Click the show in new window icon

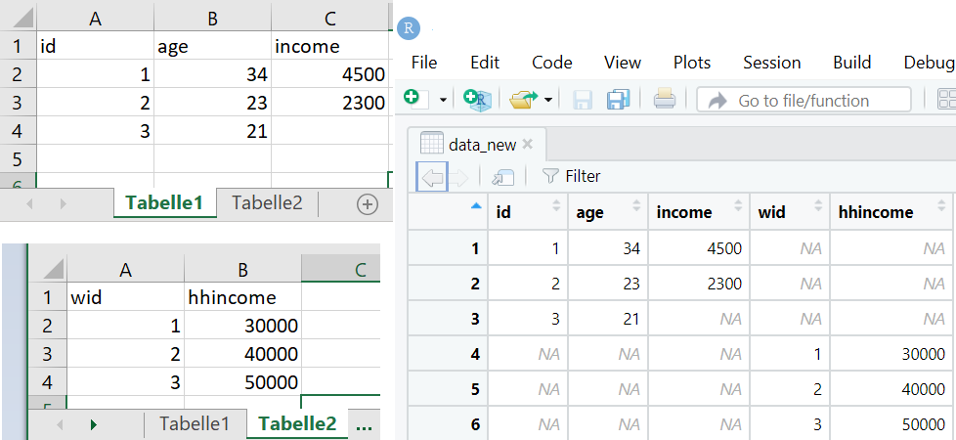click(x=502, y=176)
